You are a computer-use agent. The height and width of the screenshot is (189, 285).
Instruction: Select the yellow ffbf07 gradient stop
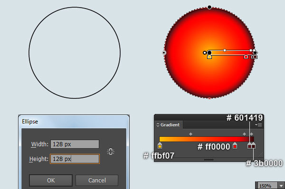pos(160,146)
